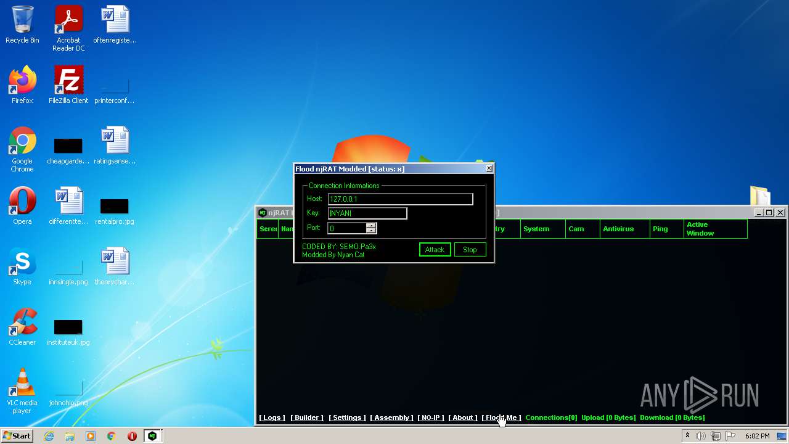Maximize the njRAT main window

(x=769, y=213)
